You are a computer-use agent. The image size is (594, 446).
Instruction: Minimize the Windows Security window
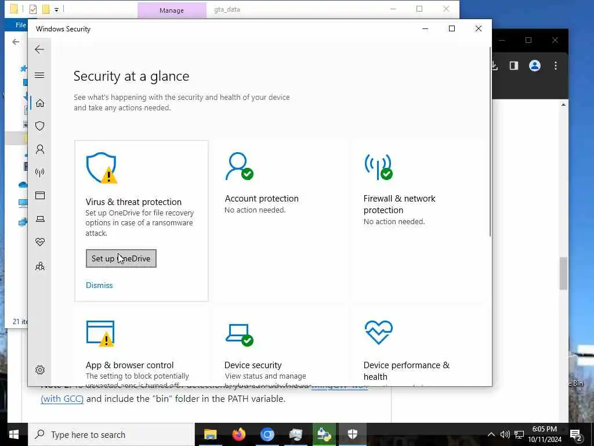[x=425, y=28]
